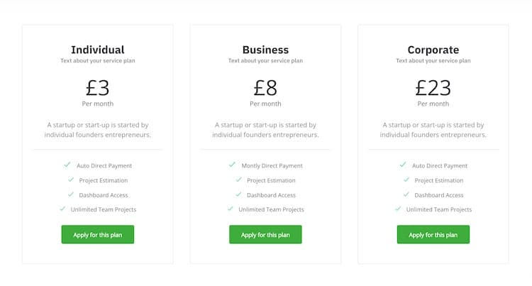Click the £23 price on Corporate
This screenshot has width=532, height=286.
click(x=433, y=87)
